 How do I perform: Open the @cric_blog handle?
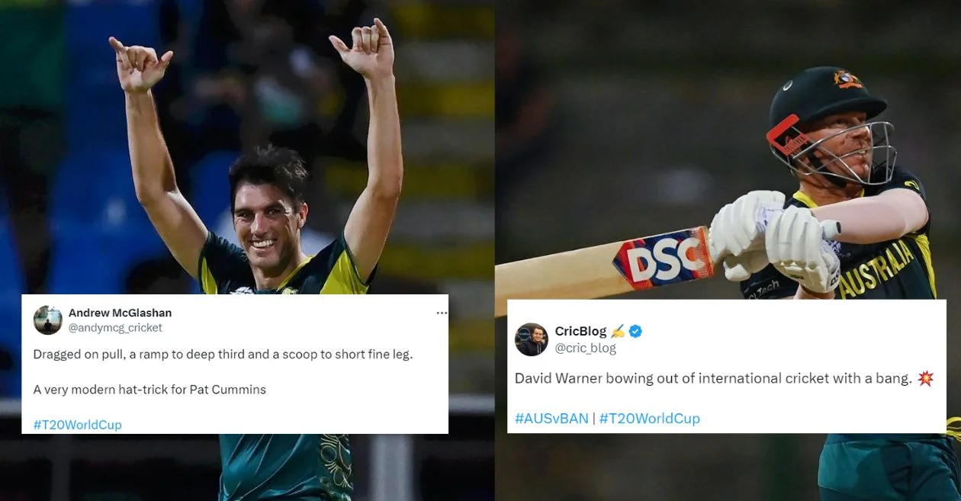pyautogui.click(x=585, y=348)
